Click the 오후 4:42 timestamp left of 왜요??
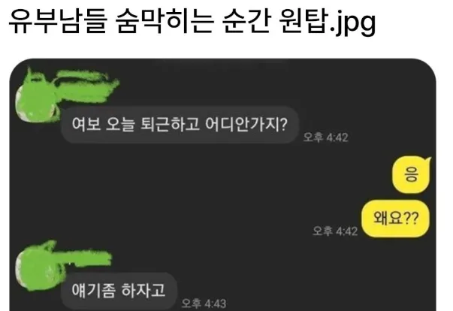The width and height of the screenshot is (453, 311). 335,231
